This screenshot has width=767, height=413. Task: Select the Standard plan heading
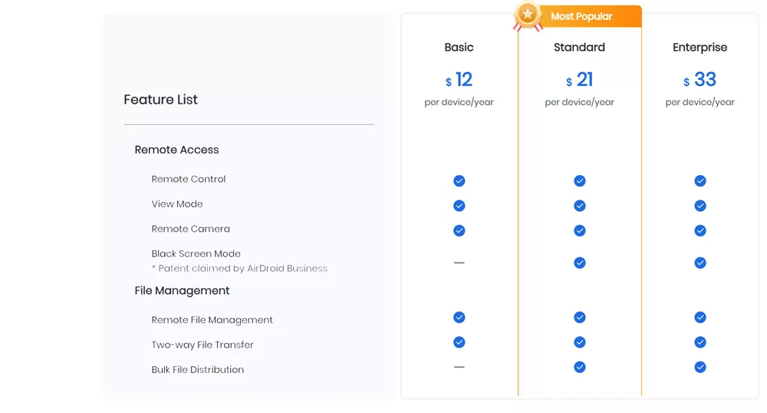point(579,48)
